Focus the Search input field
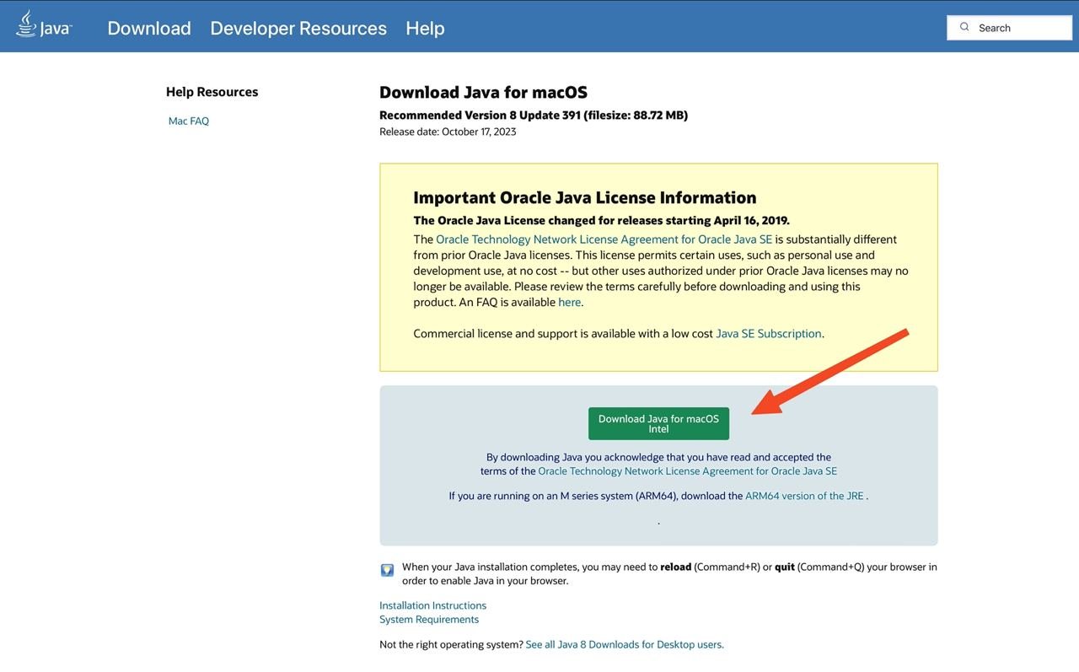The height and width of the screenshot is (672, 1079). pyautogui.click(x=1010, y=28)
